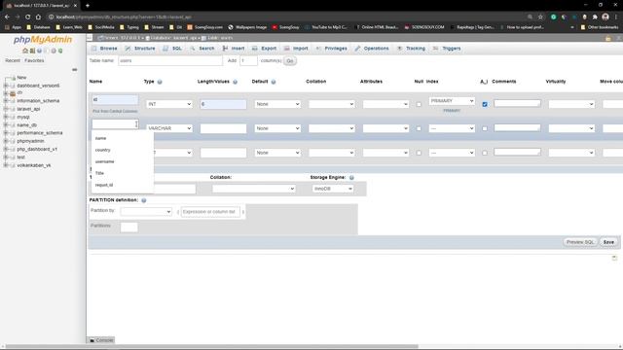Screen dimensions: 623x350
Task: Bookmark this page with the star icon
Action: coord(540,17)
